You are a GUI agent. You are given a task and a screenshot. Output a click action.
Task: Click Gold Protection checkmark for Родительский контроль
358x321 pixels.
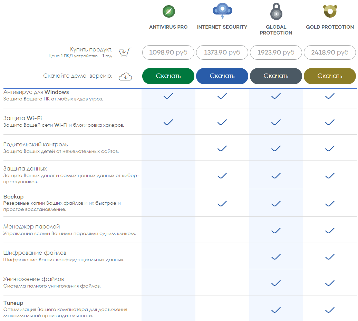coord(330,148)
